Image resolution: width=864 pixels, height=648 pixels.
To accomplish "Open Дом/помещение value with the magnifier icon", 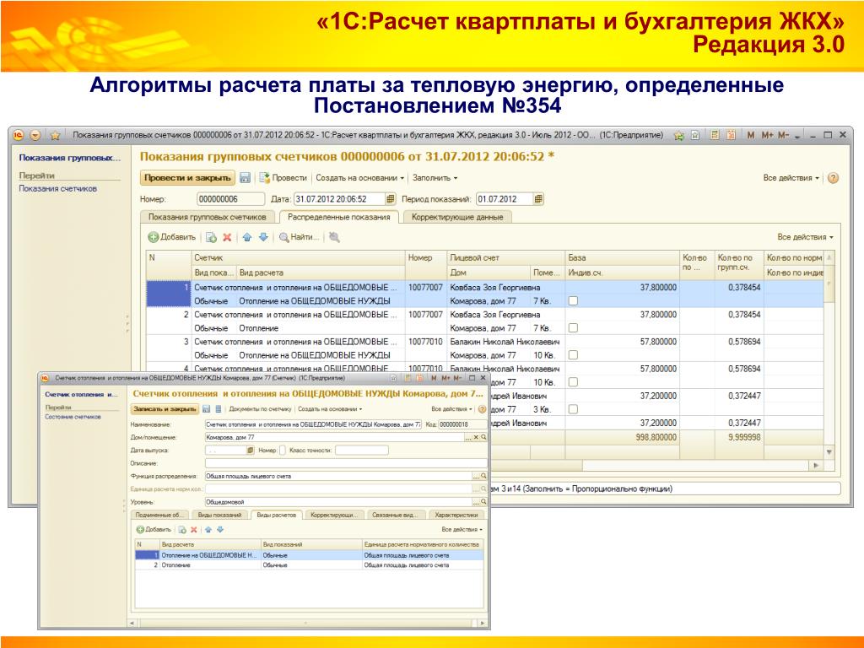I will coord(483,438).
